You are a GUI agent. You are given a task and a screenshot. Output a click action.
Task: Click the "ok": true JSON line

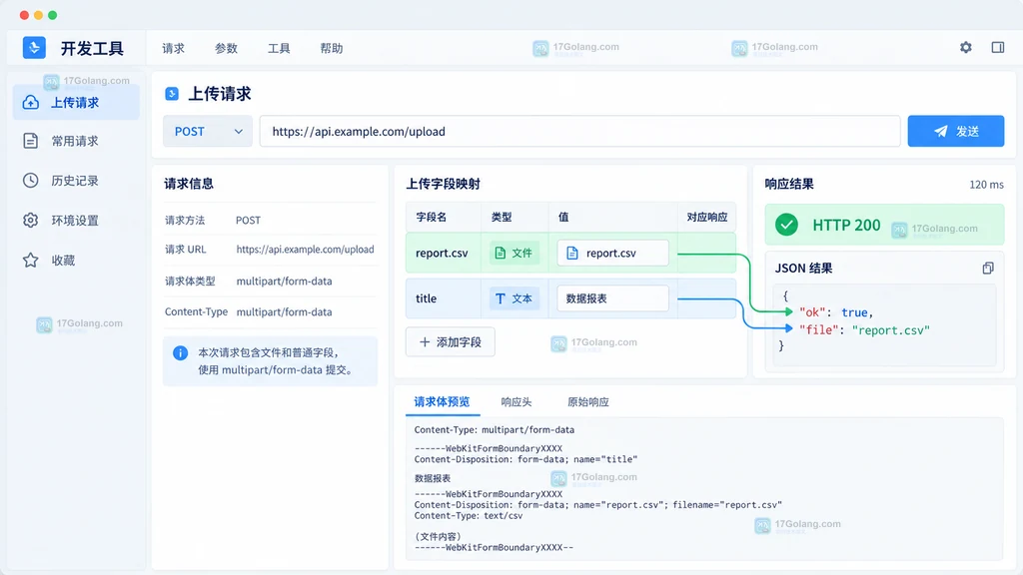point(836,312)
